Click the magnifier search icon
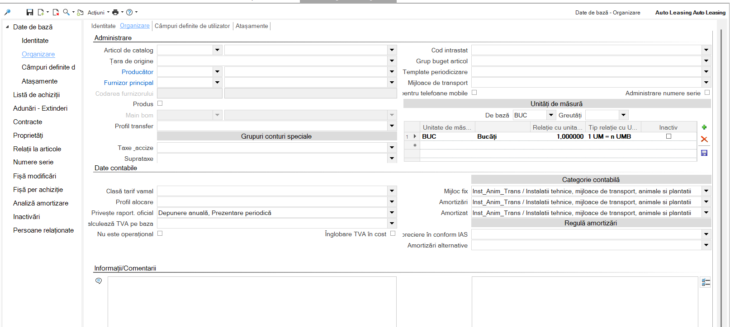Image resolution: width=730 pixels, height=327 pixels. click(66, 12)
